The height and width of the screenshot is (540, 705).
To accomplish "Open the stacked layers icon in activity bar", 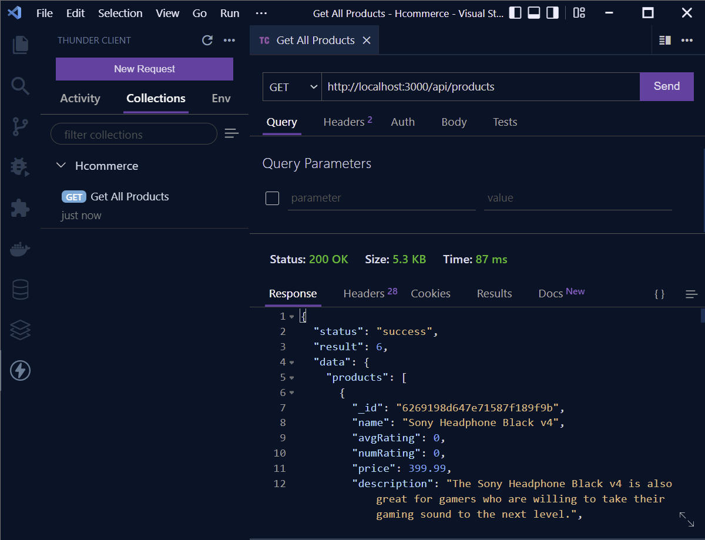I will tap(20, 330).
